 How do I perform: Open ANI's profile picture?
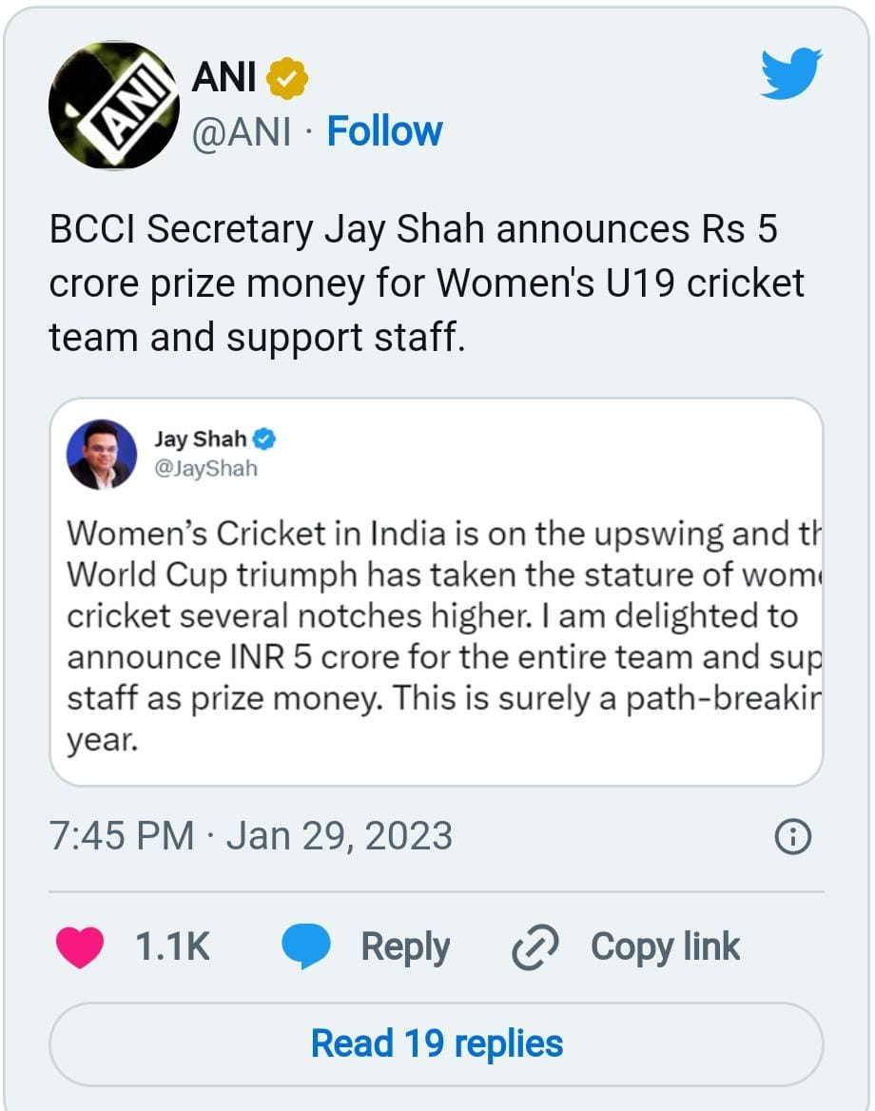click(x=114, y=106)
